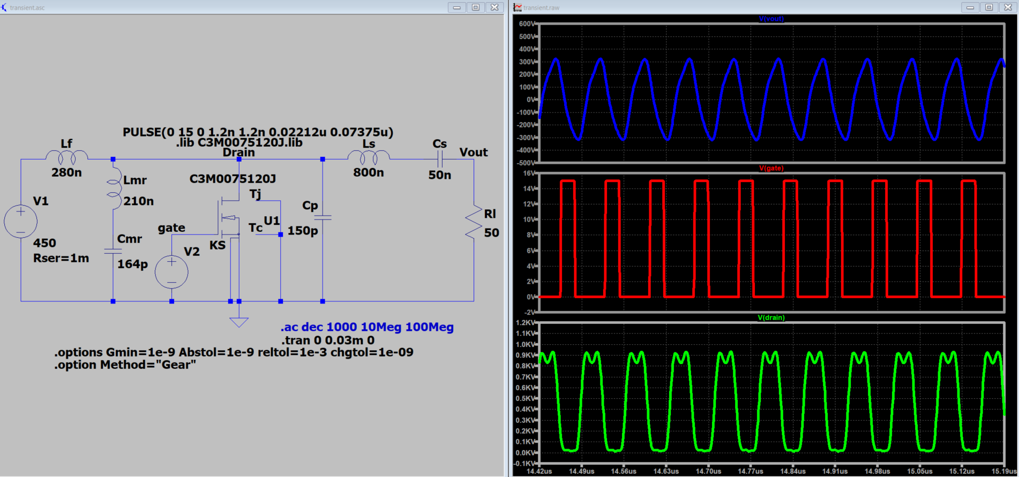This screenshot has height=477, width=1019.
Task: Click the C3M0075120J component name text
Action: [233, 179]
